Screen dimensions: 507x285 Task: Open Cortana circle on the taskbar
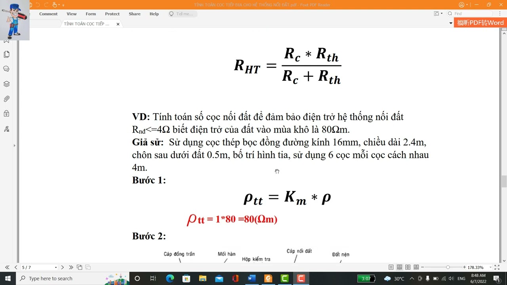coord(137,279)
